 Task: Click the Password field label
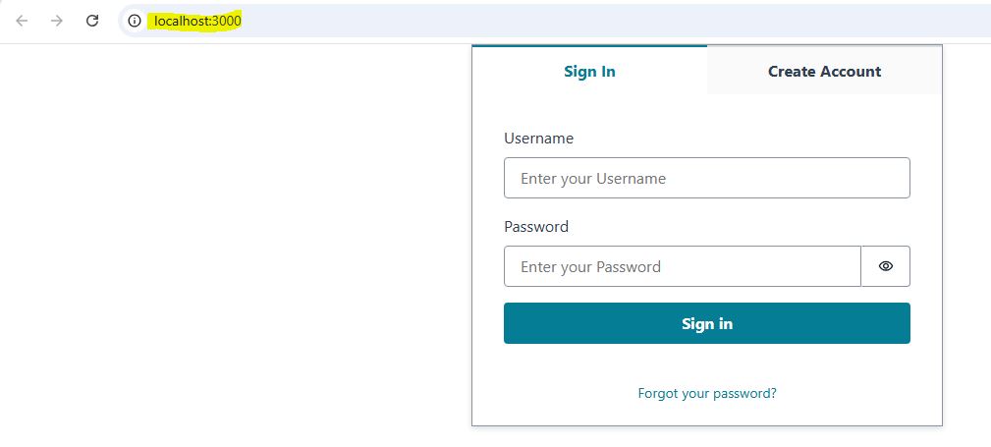coord(536,226)
